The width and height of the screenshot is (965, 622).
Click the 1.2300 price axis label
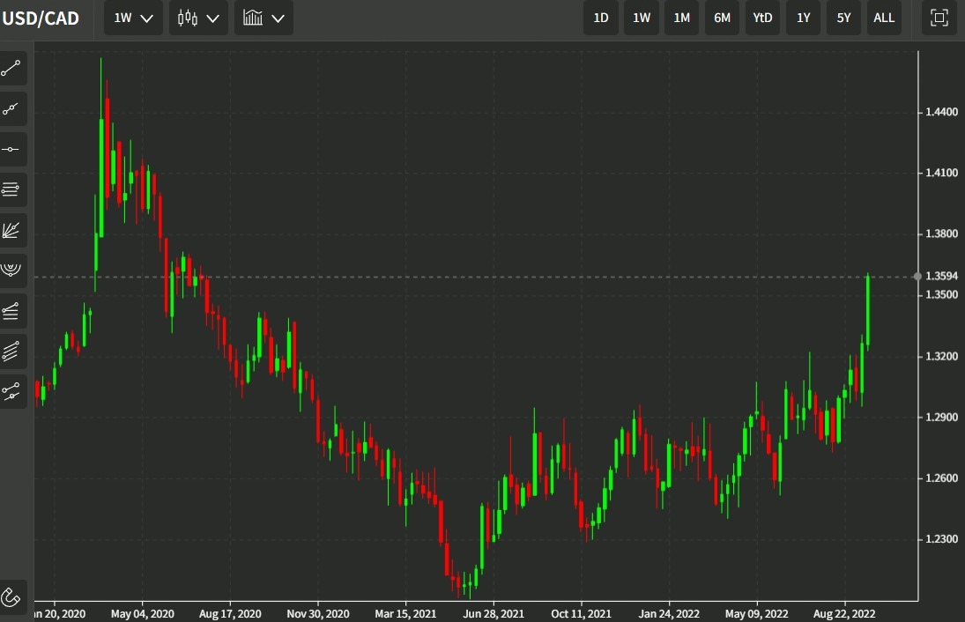pos(941,539)
